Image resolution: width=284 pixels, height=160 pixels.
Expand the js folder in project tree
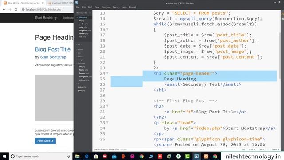pyautogui.click(x=79, y=84)
